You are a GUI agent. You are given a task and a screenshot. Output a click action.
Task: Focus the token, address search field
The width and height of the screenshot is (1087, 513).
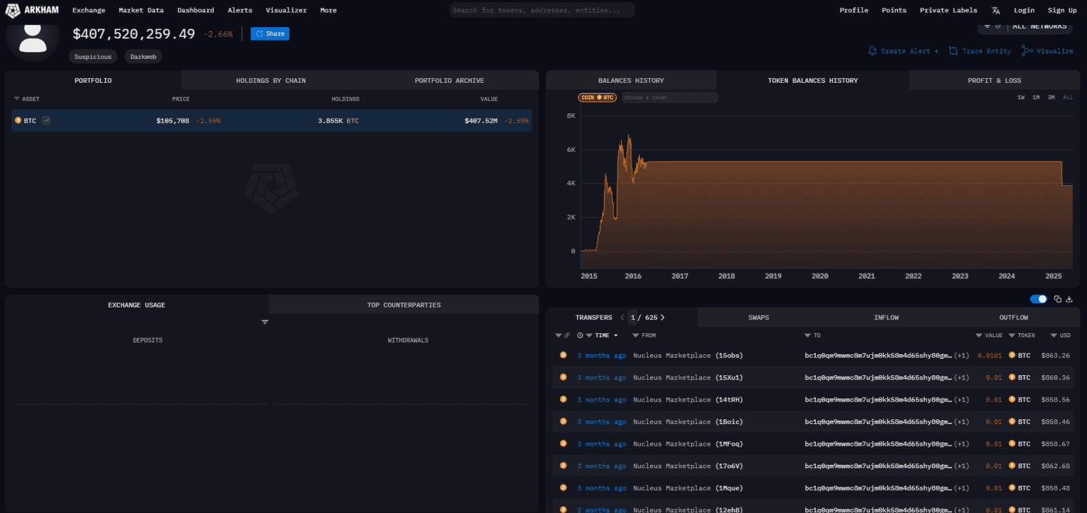[541, 10]
